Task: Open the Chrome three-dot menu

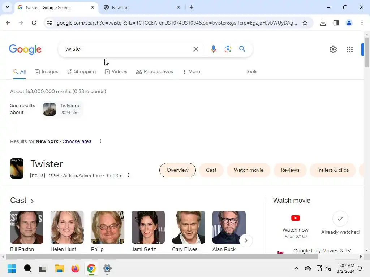Action: pos(362,23)
